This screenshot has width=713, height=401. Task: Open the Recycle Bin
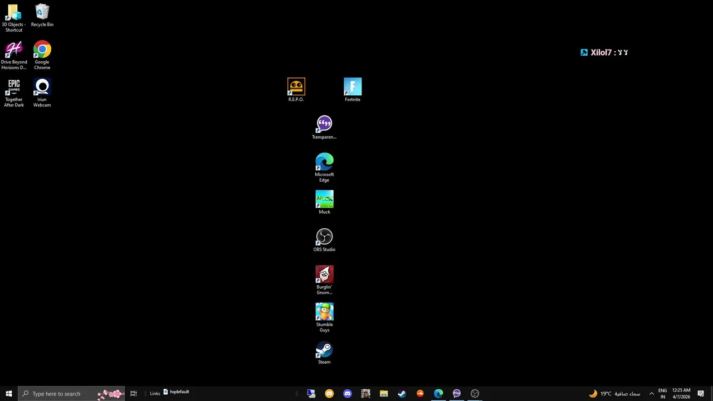pos(42,16)
